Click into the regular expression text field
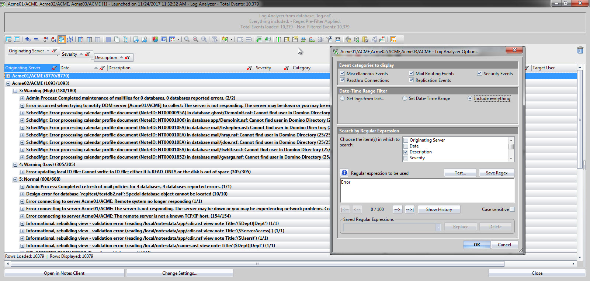Viewport: 590px width, 281px height. pos(427,191)
